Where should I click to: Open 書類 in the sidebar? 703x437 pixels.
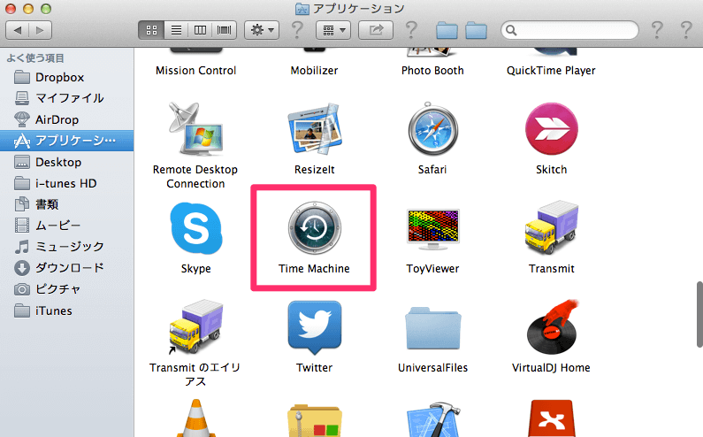tap(67, 204)
